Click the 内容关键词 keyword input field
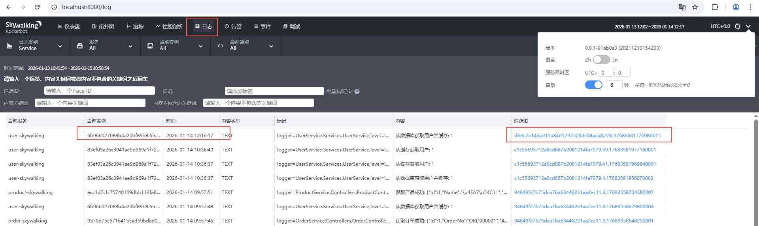Viewport: 759px width, 226px height. 90,103
